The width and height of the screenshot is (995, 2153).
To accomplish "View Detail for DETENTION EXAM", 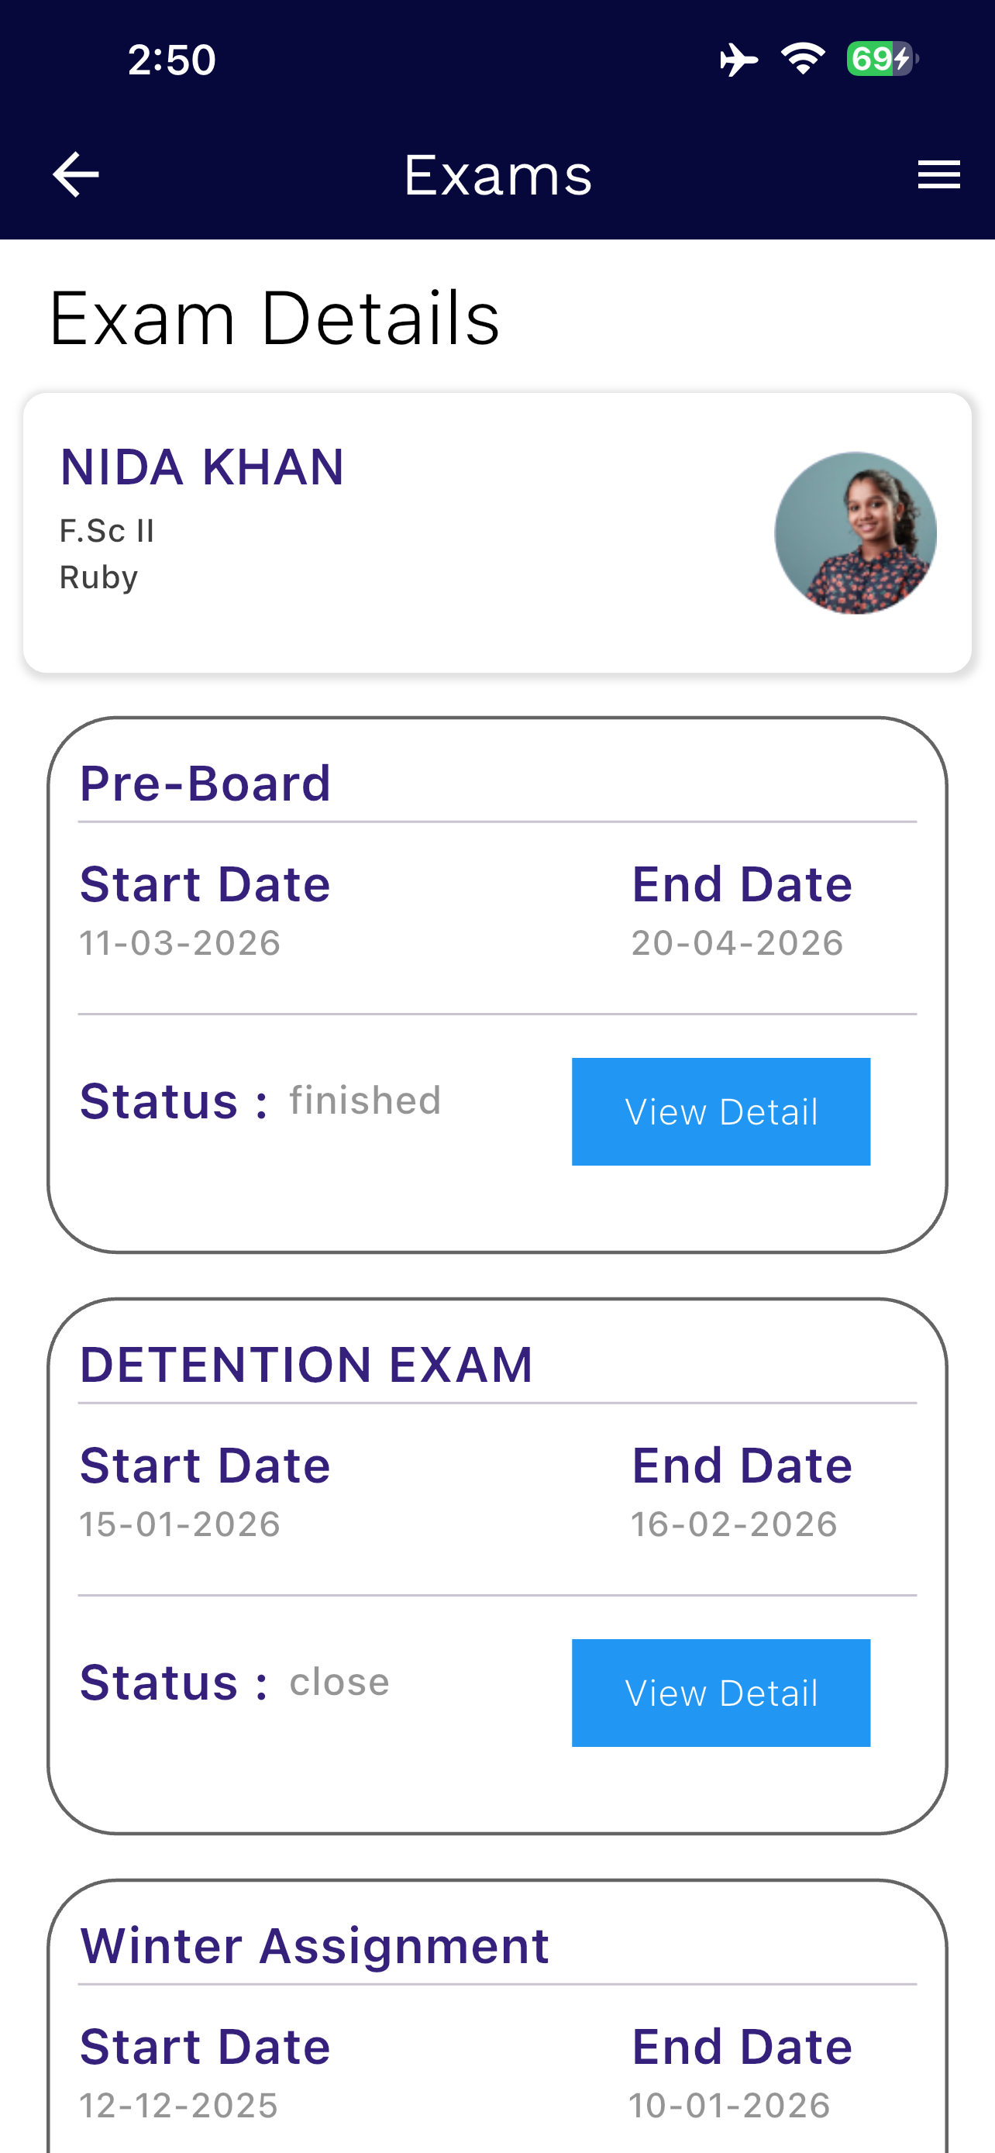I will 720,1693.
